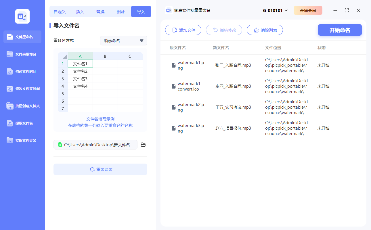371x230 pixels.
Task: Browse for a file using the folder icon
Action: click(143, 145)
